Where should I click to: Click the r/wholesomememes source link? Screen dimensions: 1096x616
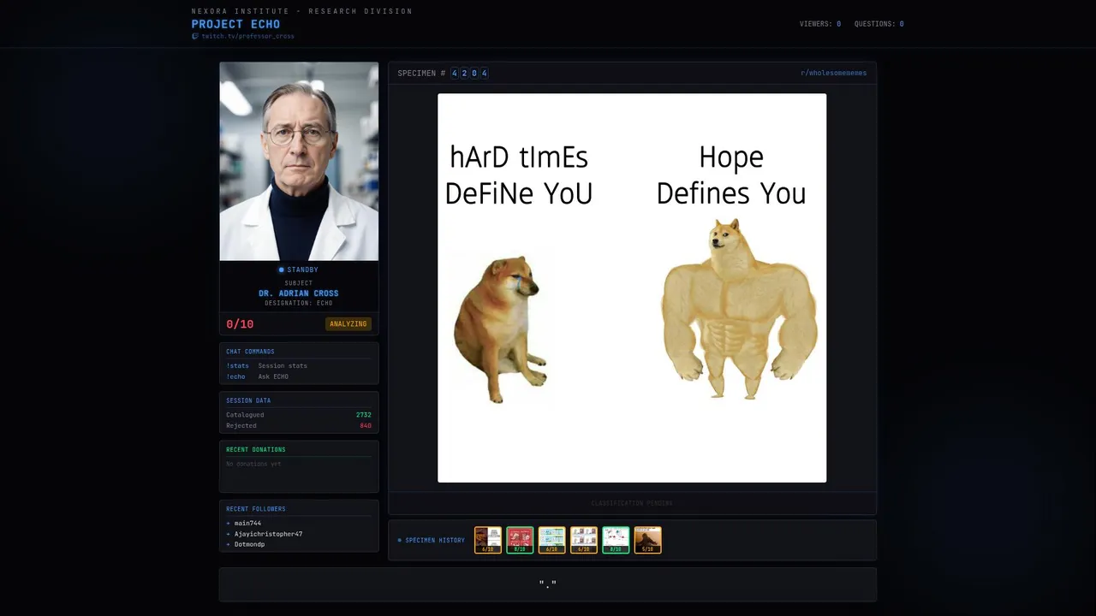(x=833, y=73)
